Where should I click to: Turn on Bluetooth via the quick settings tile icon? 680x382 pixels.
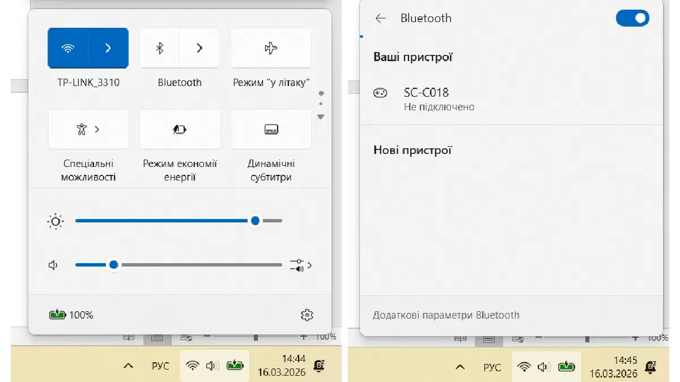point(160,48)
